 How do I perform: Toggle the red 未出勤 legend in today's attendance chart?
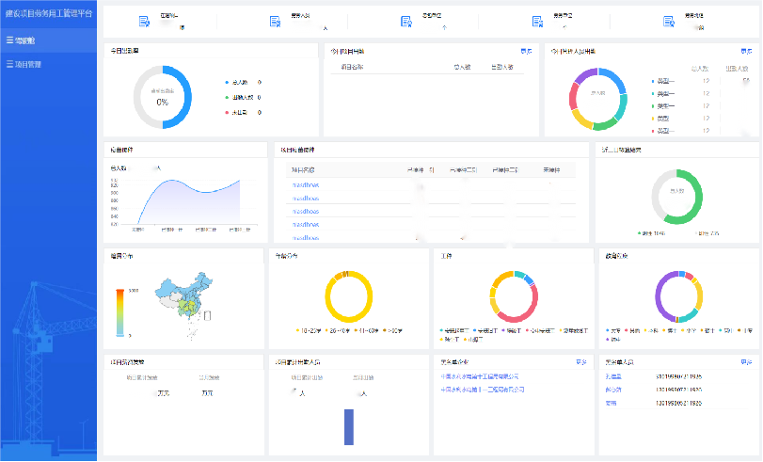pyautogui.click(x=239, y=113)
